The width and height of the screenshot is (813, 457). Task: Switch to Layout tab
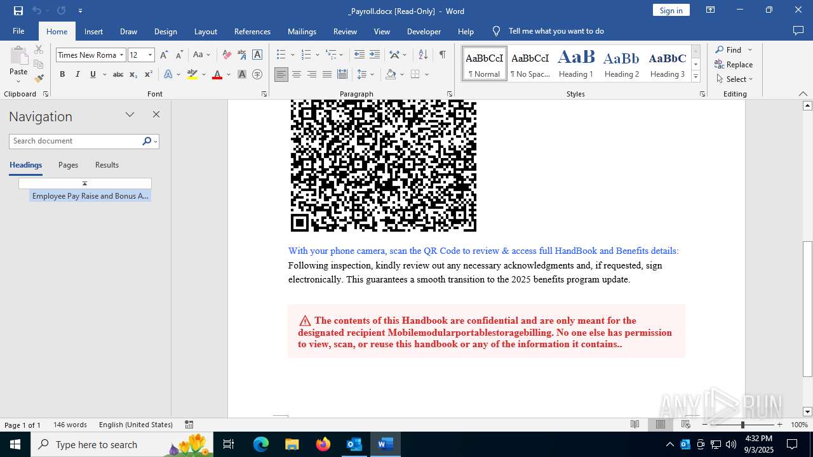pos(205,31)
